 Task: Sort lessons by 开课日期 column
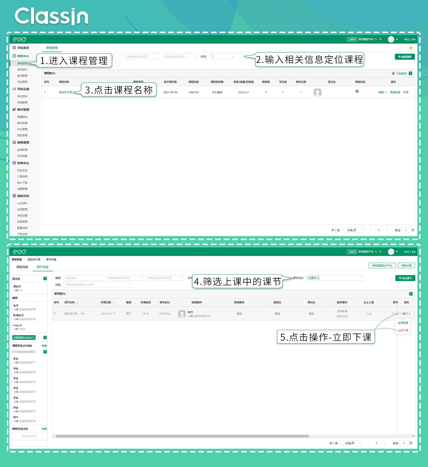click(x=114, y=302)
